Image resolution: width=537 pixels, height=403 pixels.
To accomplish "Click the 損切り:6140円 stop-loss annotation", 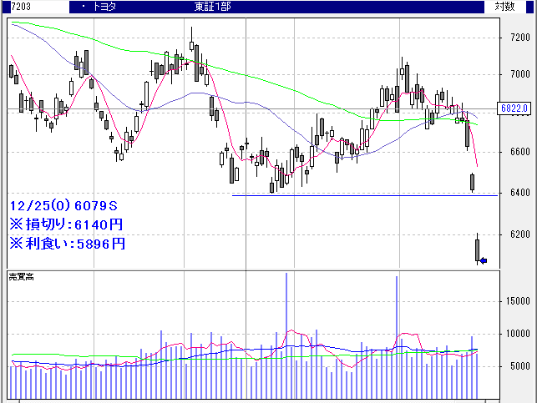I will click(x=67, y=224).
